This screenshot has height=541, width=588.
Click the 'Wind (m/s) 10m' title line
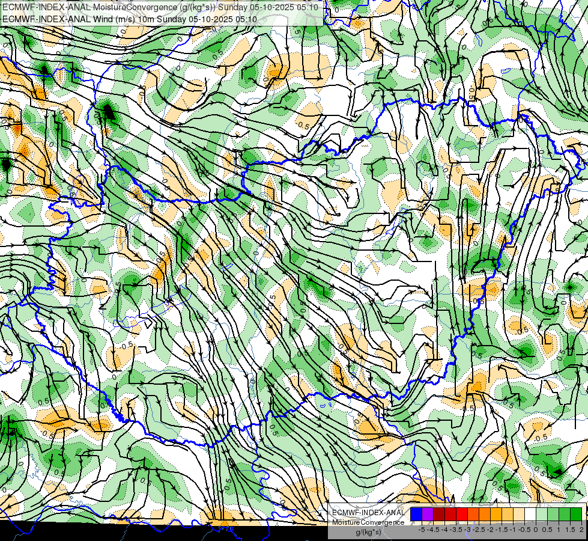pyautogui.click(x=130, y=19)
